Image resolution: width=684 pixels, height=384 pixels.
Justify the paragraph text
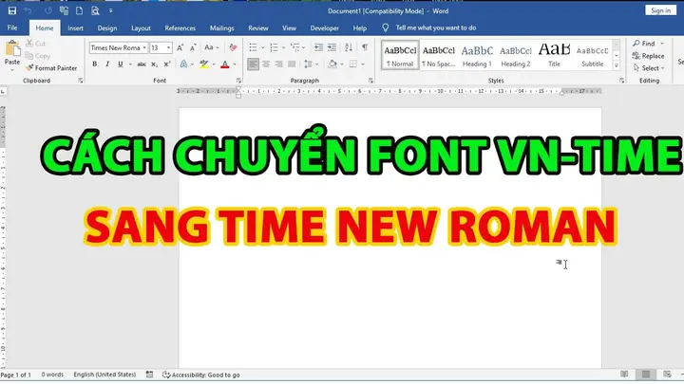(x=292, y=64)
